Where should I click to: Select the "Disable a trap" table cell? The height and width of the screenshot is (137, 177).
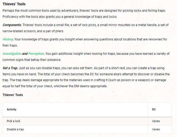click(x=15, y=129)
